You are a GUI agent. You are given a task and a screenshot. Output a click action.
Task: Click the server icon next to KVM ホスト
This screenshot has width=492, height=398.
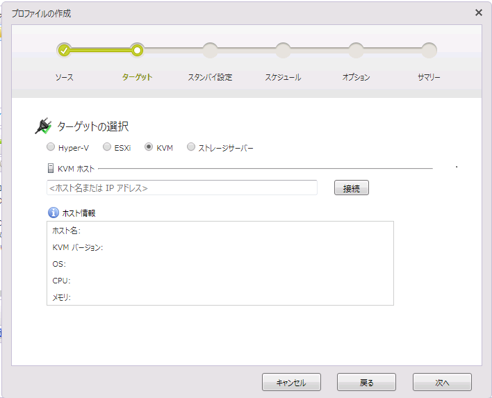[x=51, y=168]
